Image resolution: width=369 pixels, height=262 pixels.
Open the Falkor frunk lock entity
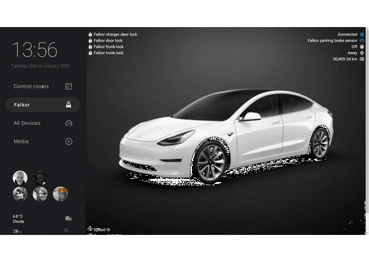tap(108, 47)
